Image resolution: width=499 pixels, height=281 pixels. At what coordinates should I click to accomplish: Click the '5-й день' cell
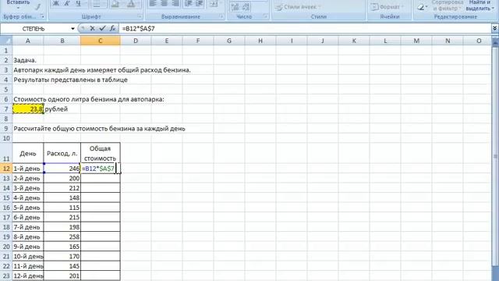[28, 208]
